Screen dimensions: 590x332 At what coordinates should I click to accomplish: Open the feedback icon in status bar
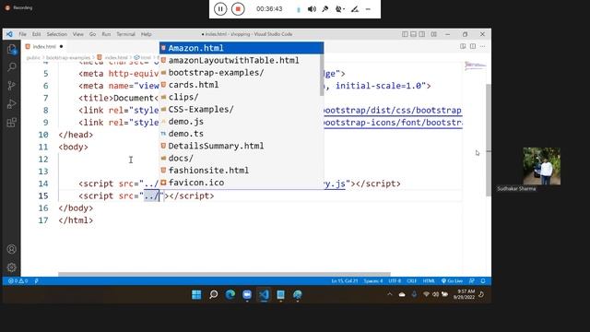point(472,281)
